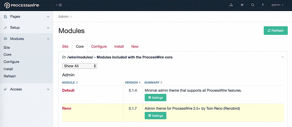The width and height of the screenshot is (292, 127).
Task: Click the Pages file icon in sidebar
Action: [5, 17]
